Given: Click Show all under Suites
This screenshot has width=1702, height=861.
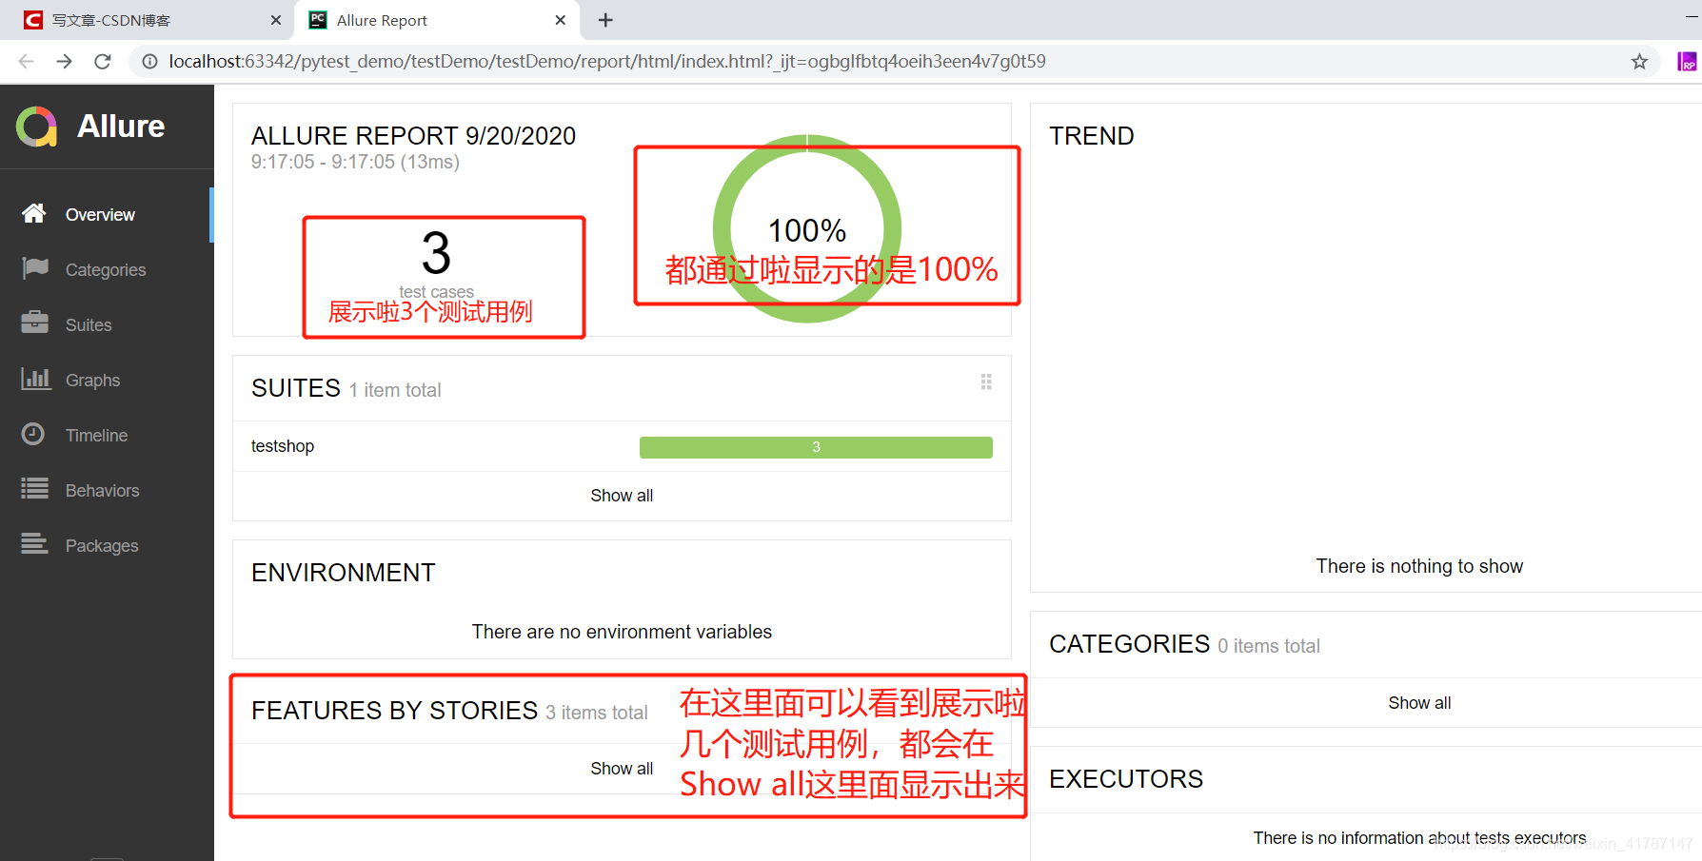Looking at the screenshot, I should tap(622, 496).
